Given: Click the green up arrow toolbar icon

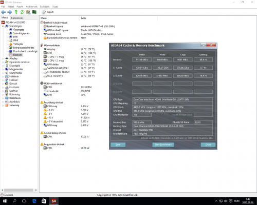Looking at the screenshot, I should pyautogui.click(x=16, y=12).
